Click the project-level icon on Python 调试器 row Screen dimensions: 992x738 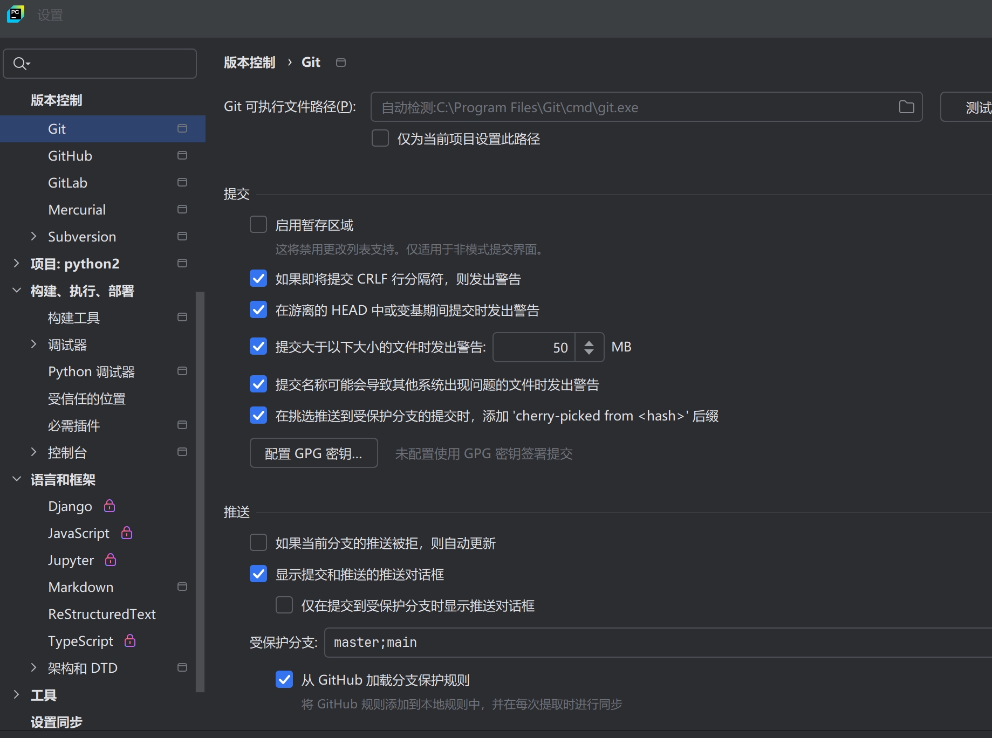[x=182, y=371]
